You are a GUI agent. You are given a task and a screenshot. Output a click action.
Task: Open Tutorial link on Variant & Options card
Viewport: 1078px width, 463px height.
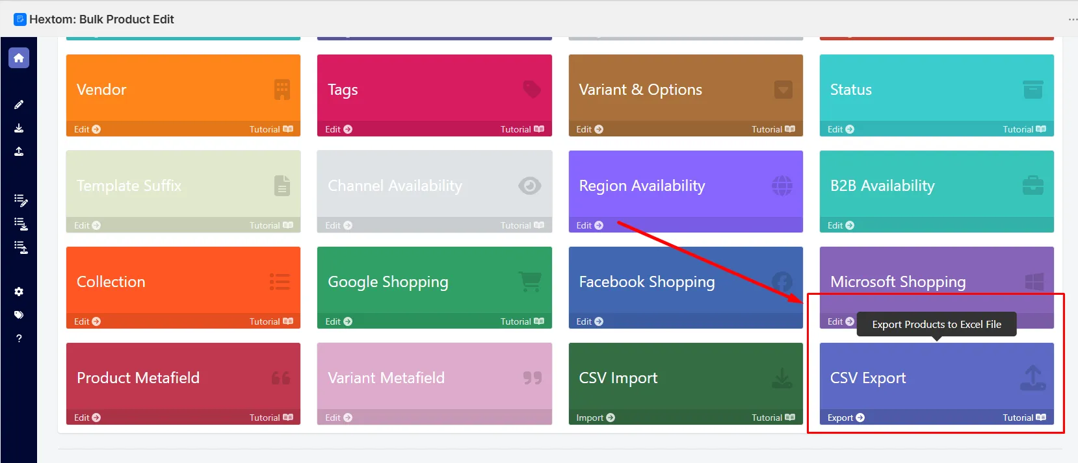[x=773, y=129]
